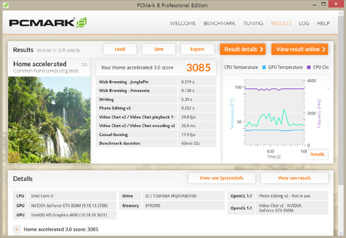Screen dimensions: 346x238
Task: Click the CPU Clock purple legend swatch
Action: tap(309, 67)
